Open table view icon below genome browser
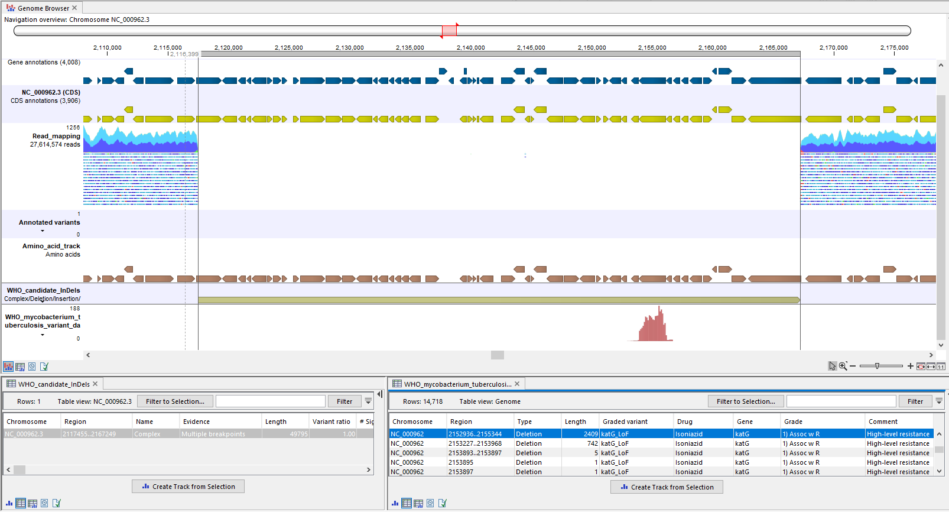The image size is (949, 512). (20, 367)
